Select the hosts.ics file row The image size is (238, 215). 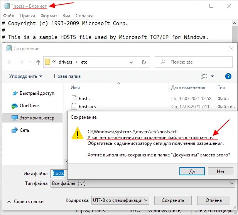point(153,107)
